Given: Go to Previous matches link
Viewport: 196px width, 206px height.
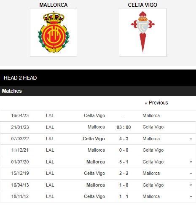Looking at the screenshot, I should pos(156,103).
